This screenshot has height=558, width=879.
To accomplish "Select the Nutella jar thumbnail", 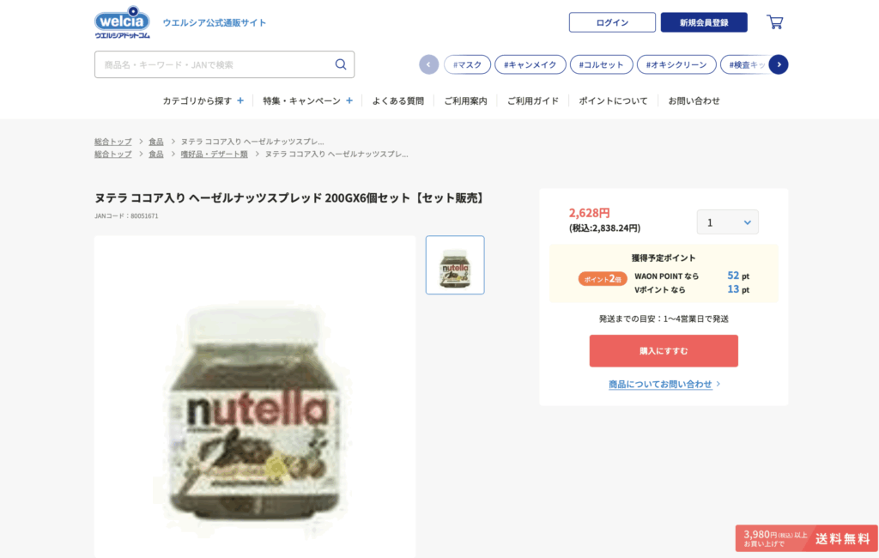I will pos(455,265).
